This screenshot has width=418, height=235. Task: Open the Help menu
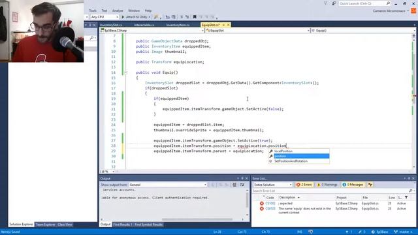click(x=148, y=10)
